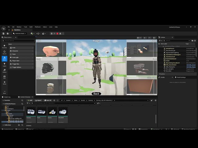Open the Actor menu

tap(51, 27)
